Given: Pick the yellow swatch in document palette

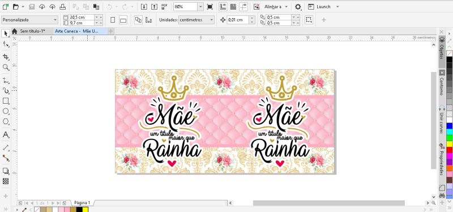Looking at the screenshot, I should coord(86,209).
